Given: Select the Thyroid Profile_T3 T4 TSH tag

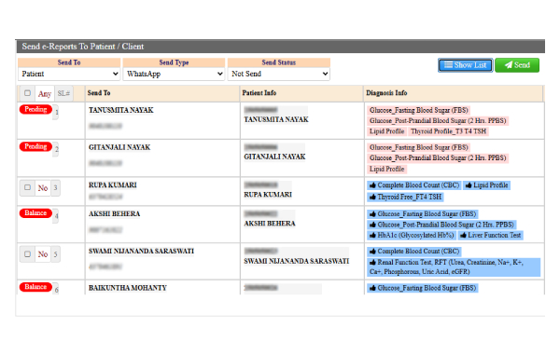Looking at the screenshot, I should [x=448, y=131].
